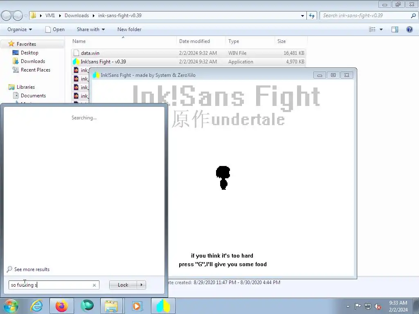The image size is (419, 314).
Task: Change the view icon in Explorer
Action: pos(372,29)
